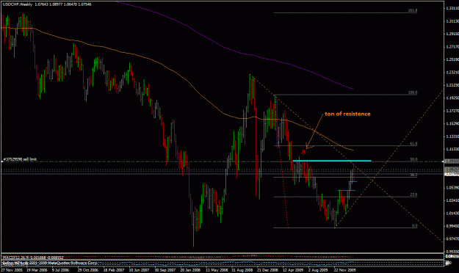
Task: Click the #37529558 sell limit order label
Action: [x=20, y=159]
